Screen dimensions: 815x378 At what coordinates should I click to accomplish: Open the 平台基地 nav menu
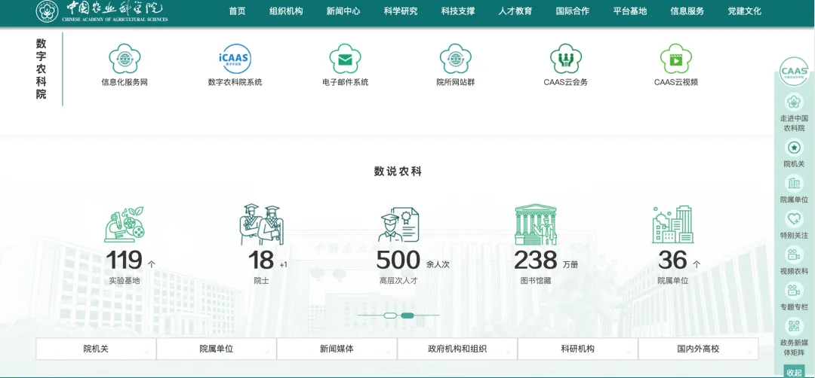pos(630,11)
